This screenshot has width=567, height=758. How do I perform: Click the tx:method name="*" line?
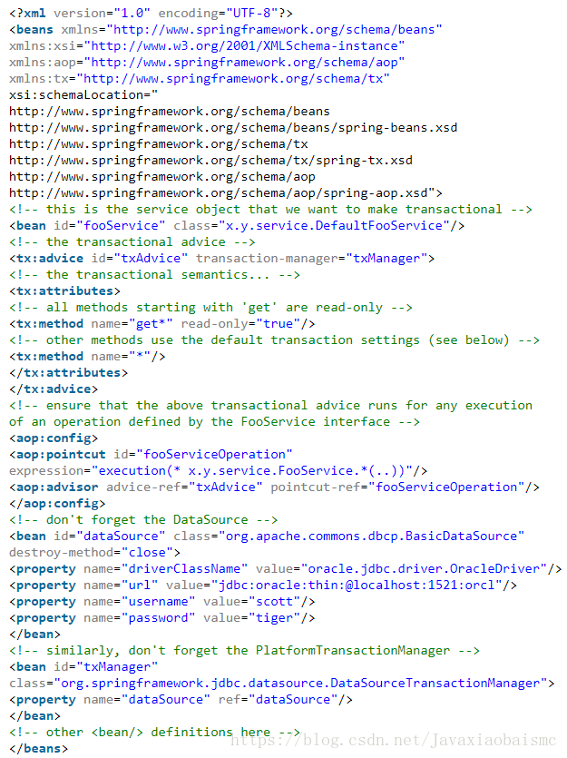pos(87,356)
